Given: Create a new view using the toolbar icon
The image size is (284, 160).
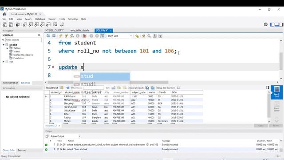Looking at the screenshot, I should tap(36, 25).
